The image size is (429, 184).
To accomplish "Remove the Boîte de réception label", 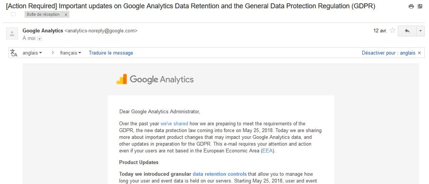I will 66,14.
